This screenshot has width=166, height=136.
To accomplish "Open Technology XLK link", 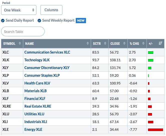I will click(37, 60).
